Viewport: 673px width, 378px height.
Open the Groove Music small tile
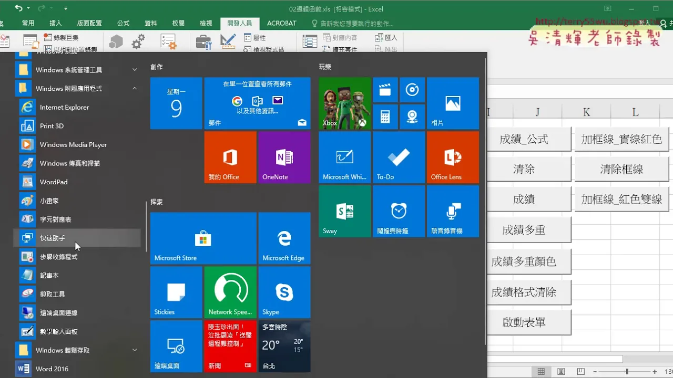412,90
